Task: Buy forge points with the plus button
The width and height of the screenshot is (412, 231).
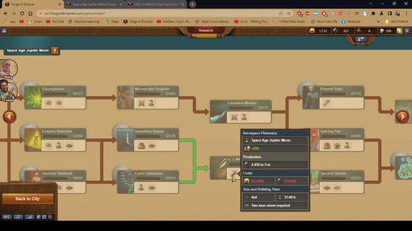Action: pos(220,36)
